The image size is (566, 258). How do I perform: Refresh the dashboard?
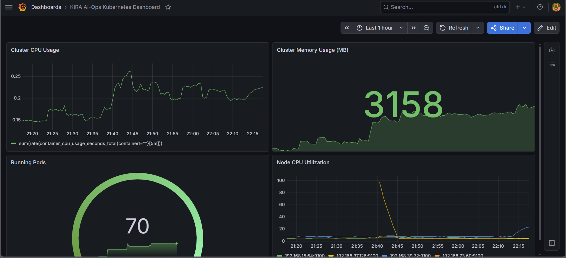point(454,28)
